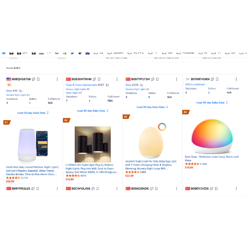Open BSR chart icon next to Baby #44
Viewport: 248px width, 248px height.
[x=21, y=91]
